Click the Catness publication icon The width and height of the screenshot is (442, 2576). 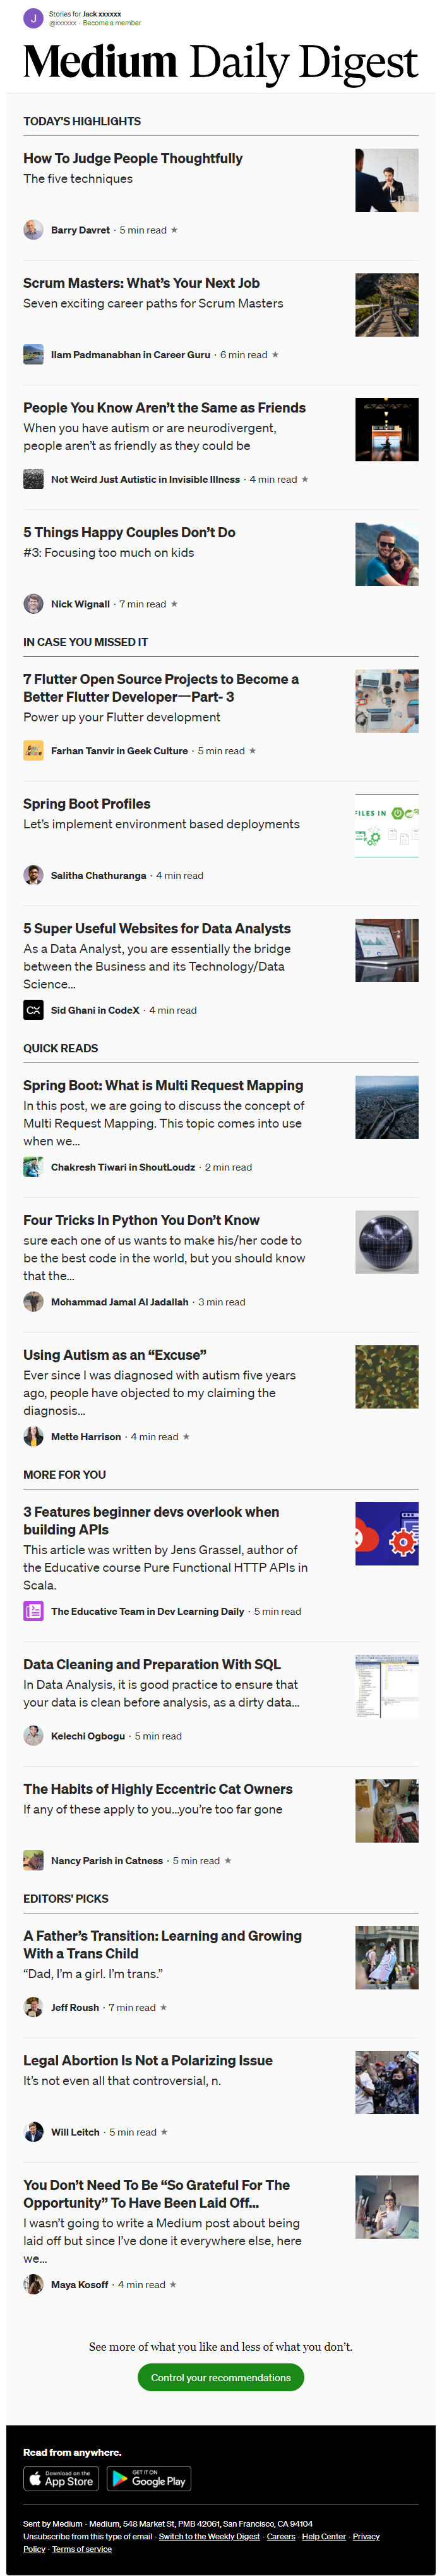33,1860
